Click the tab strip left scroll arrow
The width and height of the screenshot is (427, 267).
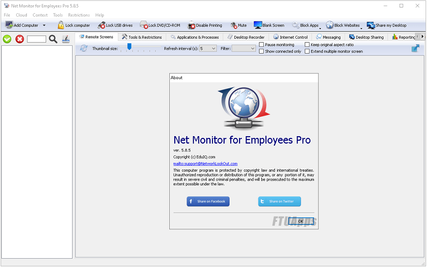pos(418,36)
